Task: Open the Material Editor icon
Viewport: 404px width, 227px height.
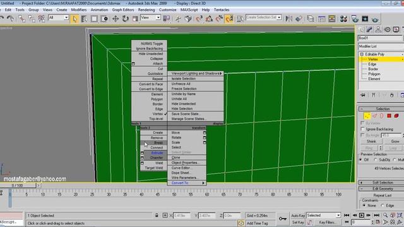Action: click(x=343, y=18)
